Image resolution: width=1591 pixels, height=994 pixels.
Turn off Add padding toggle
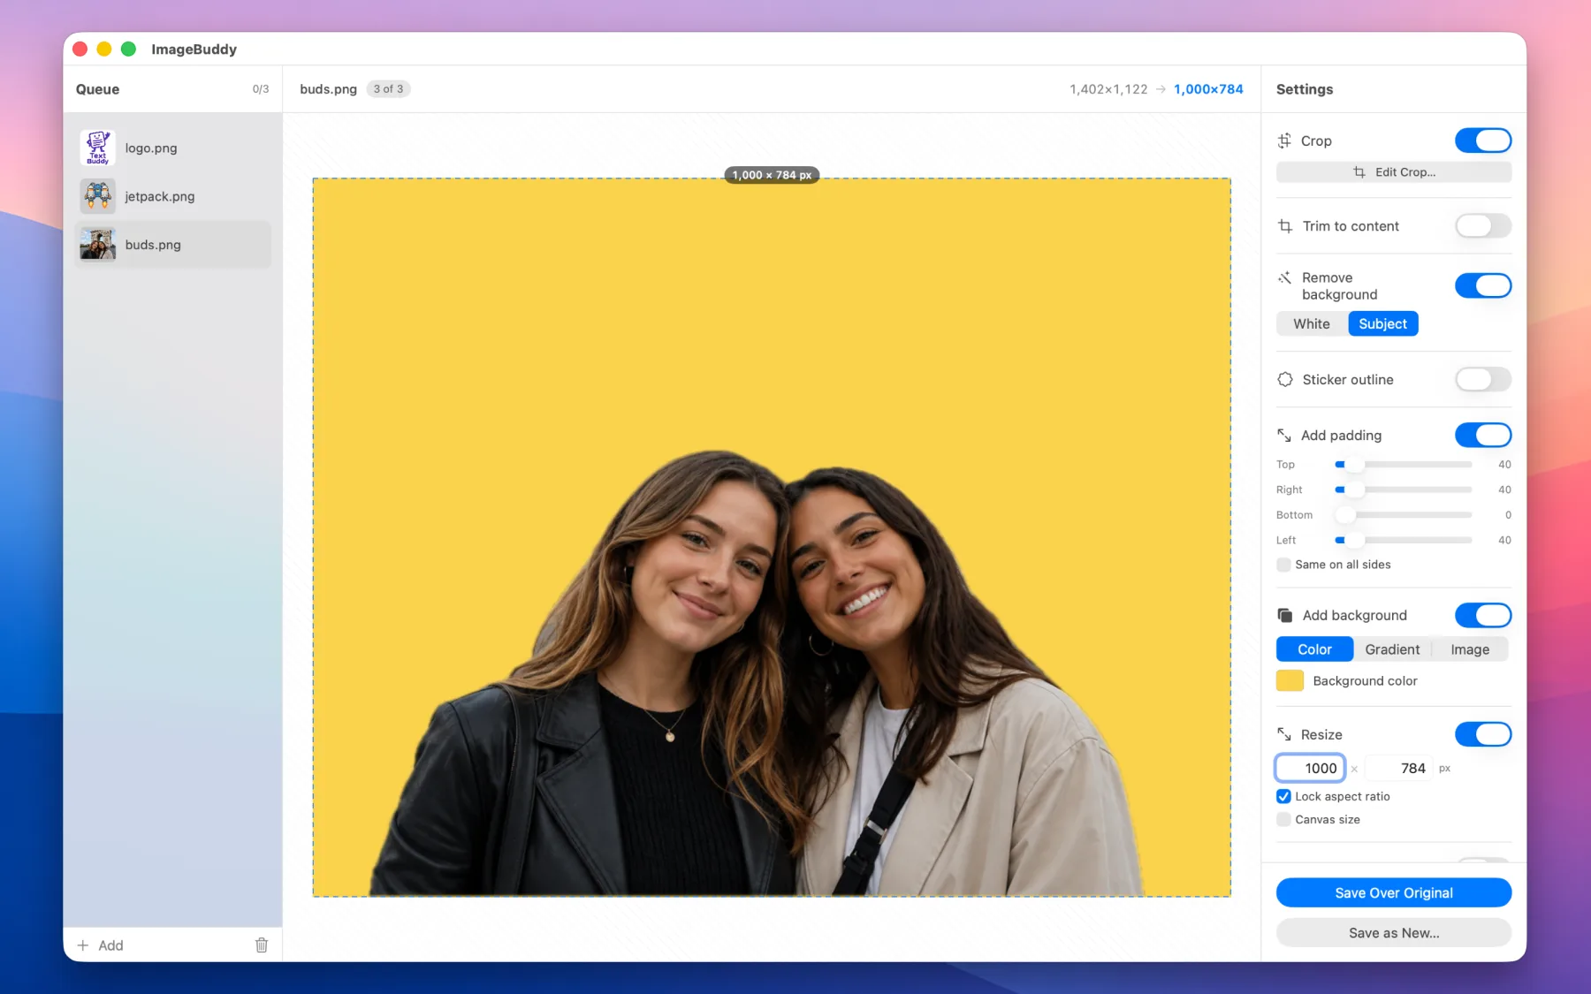(x=1482, y=436)
